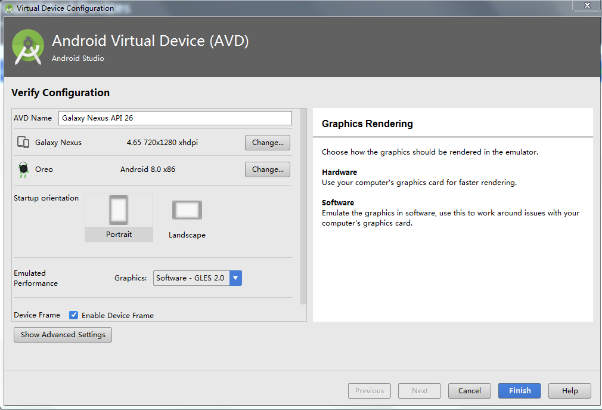602x410 pixels.
Task: Show Advanced Settings
Action: [x=63, y=335]
